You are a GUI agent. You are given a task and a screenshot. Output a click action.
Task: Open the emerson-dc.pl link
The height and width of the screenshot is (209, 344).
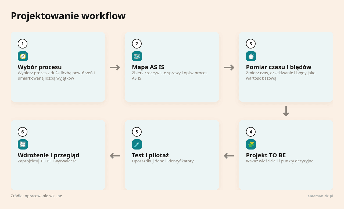(x=320, y=196)
